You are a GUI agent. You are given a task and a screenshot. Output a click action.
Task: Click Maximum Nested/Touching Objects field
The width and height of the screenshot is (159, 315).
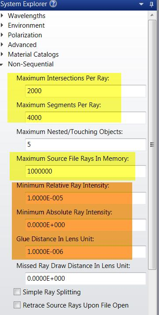tap(86, 145)
